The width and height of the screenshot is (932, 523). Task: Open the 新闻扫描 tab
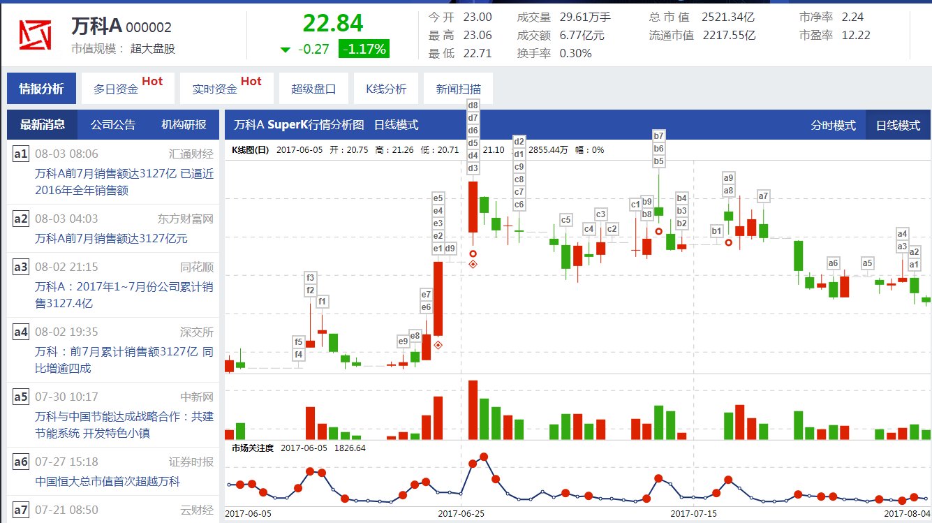click(x=458, y=89)
